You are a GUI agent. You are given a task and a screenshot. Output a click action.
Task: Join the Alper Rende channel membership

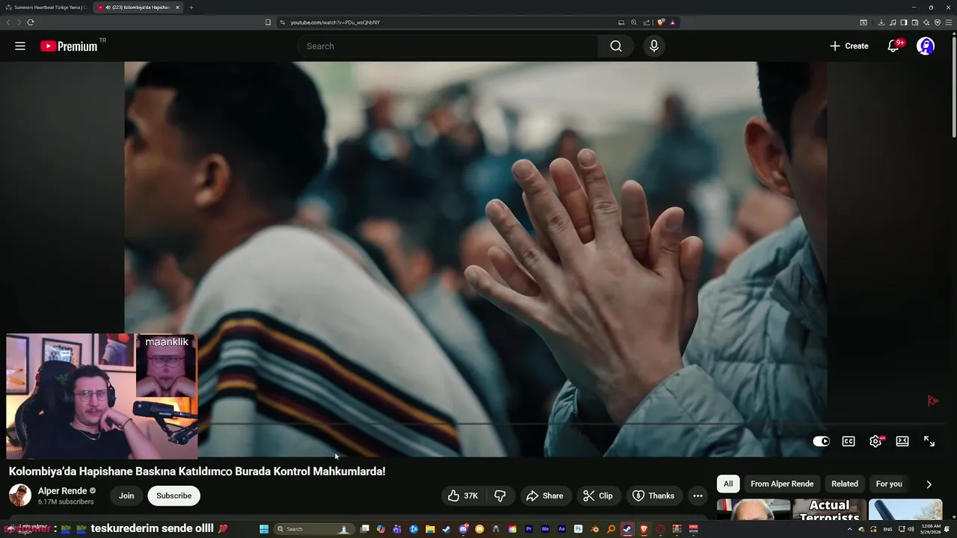(126, 495)
